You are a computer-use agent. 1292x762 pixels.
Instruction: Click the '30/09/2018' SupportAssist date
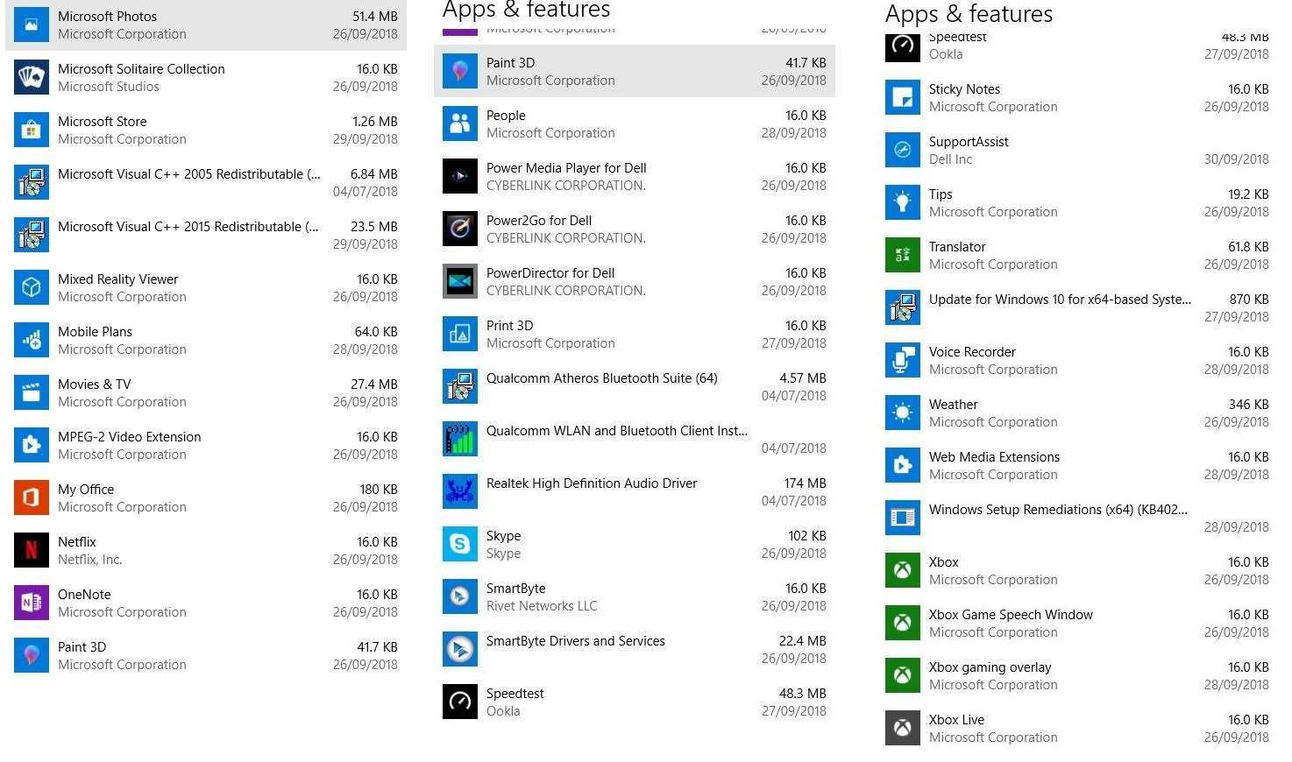(x=1237, y=159)
